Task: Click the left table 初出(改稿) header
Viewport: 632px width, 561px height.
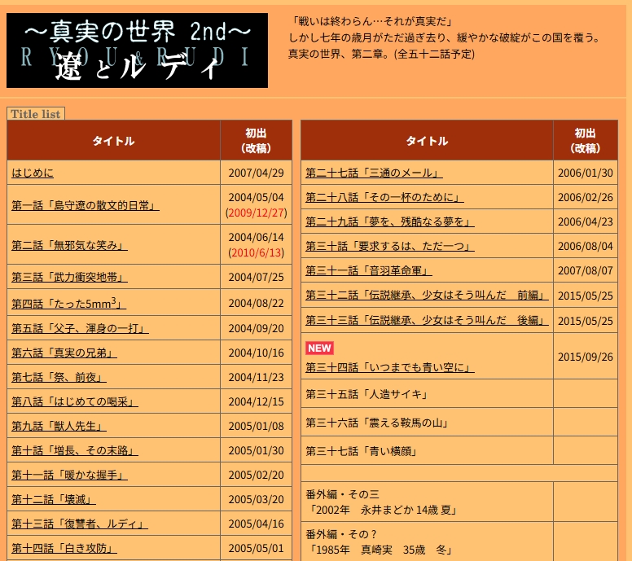Action: pos(256,141)
